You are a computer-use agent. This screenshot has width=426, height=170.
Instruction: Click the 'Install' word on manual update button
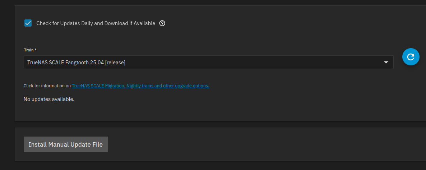tap(38, 144)
